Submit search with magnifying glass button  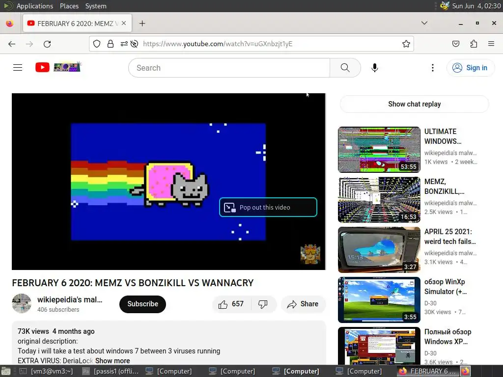click(x=345, y=68)
